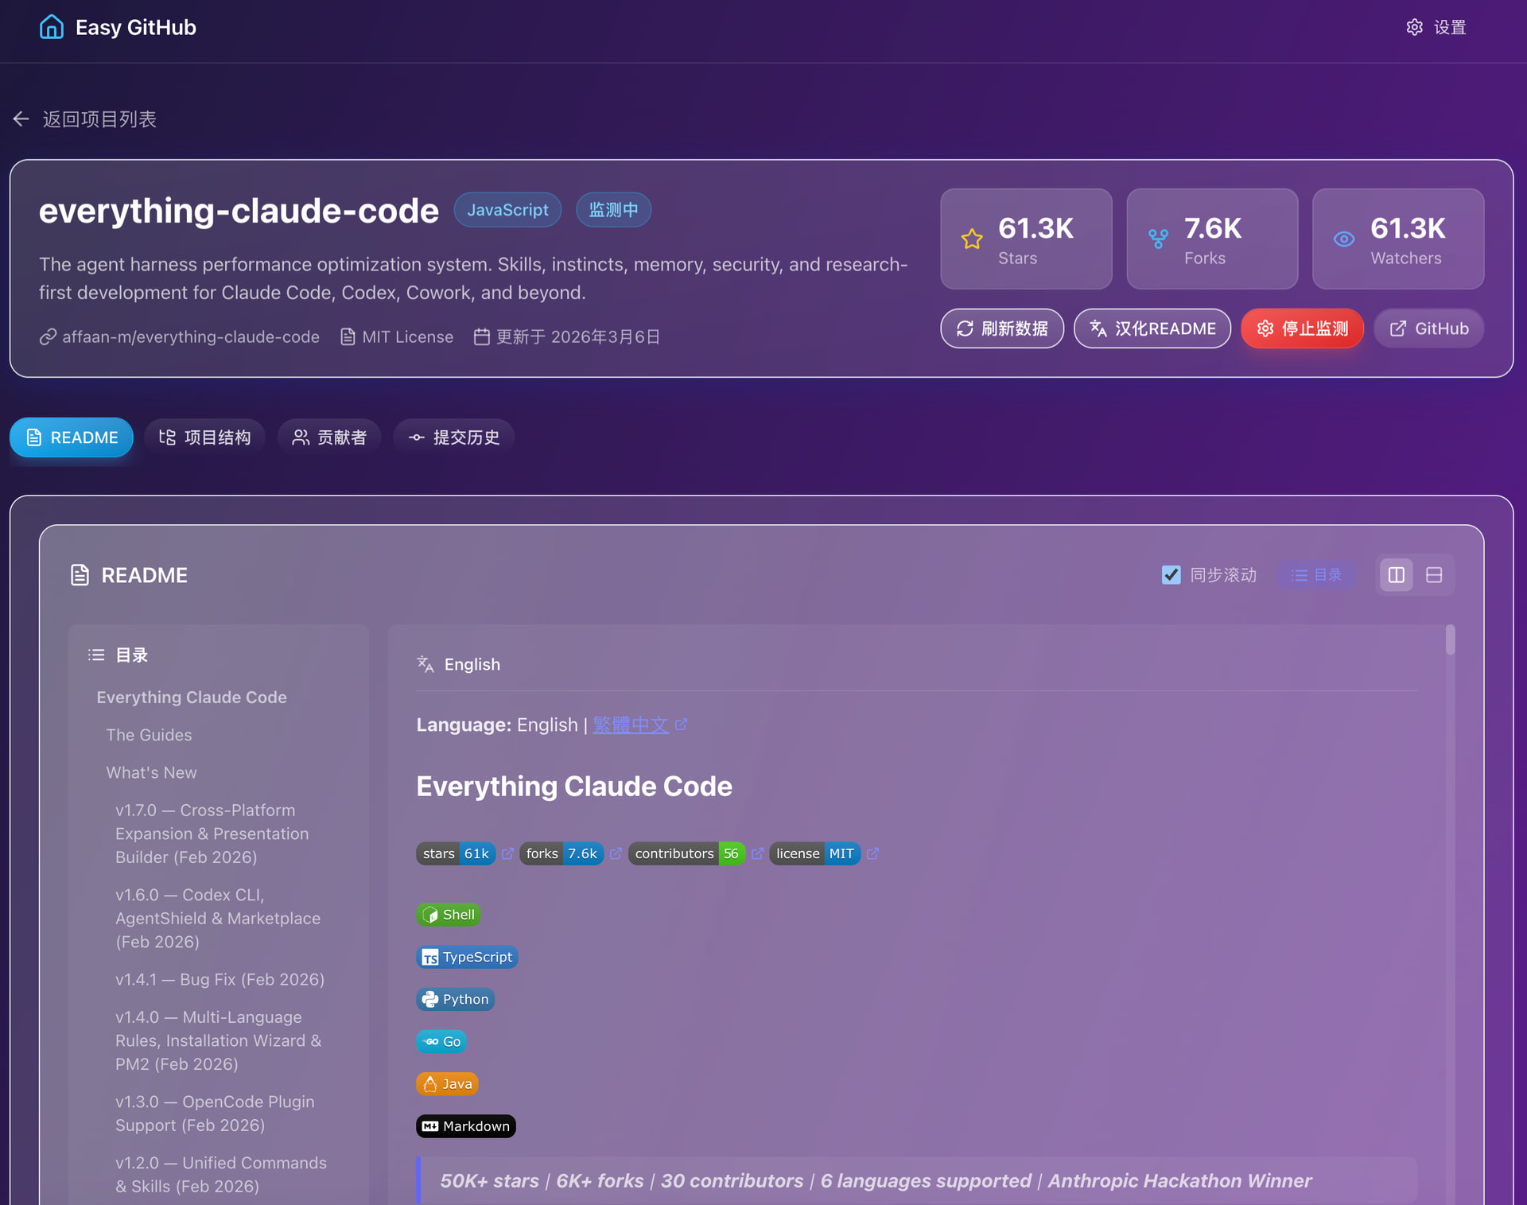Click the Go language badge

441,1041
